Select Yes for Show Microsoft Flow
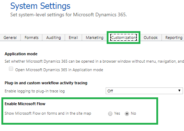Screen dimensions: 184x131 (x=110, y=114)
